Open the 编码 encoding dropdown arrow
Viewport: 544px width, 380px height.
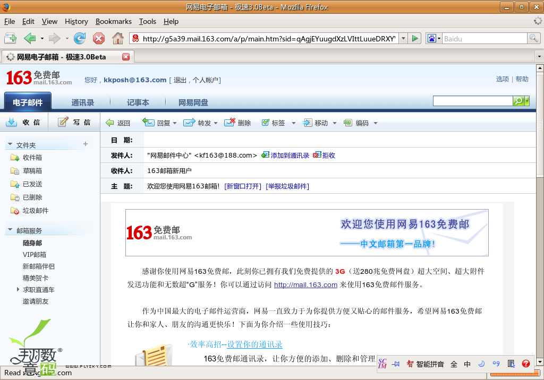376,123
